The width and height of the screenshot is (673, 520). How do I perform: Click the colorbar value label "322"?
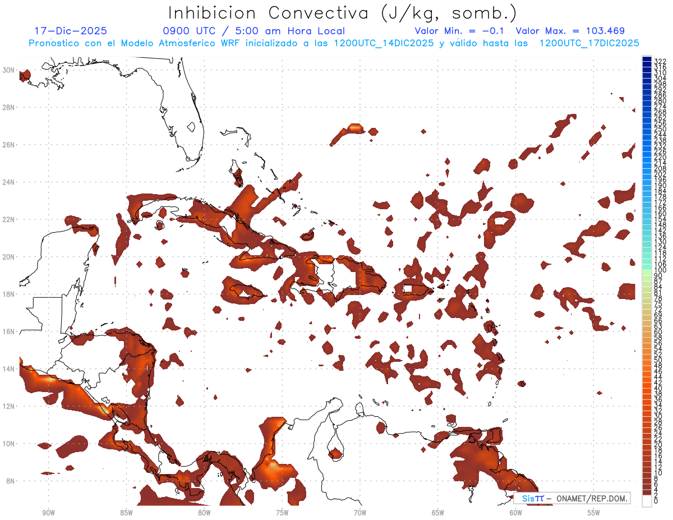coord(660,61)
